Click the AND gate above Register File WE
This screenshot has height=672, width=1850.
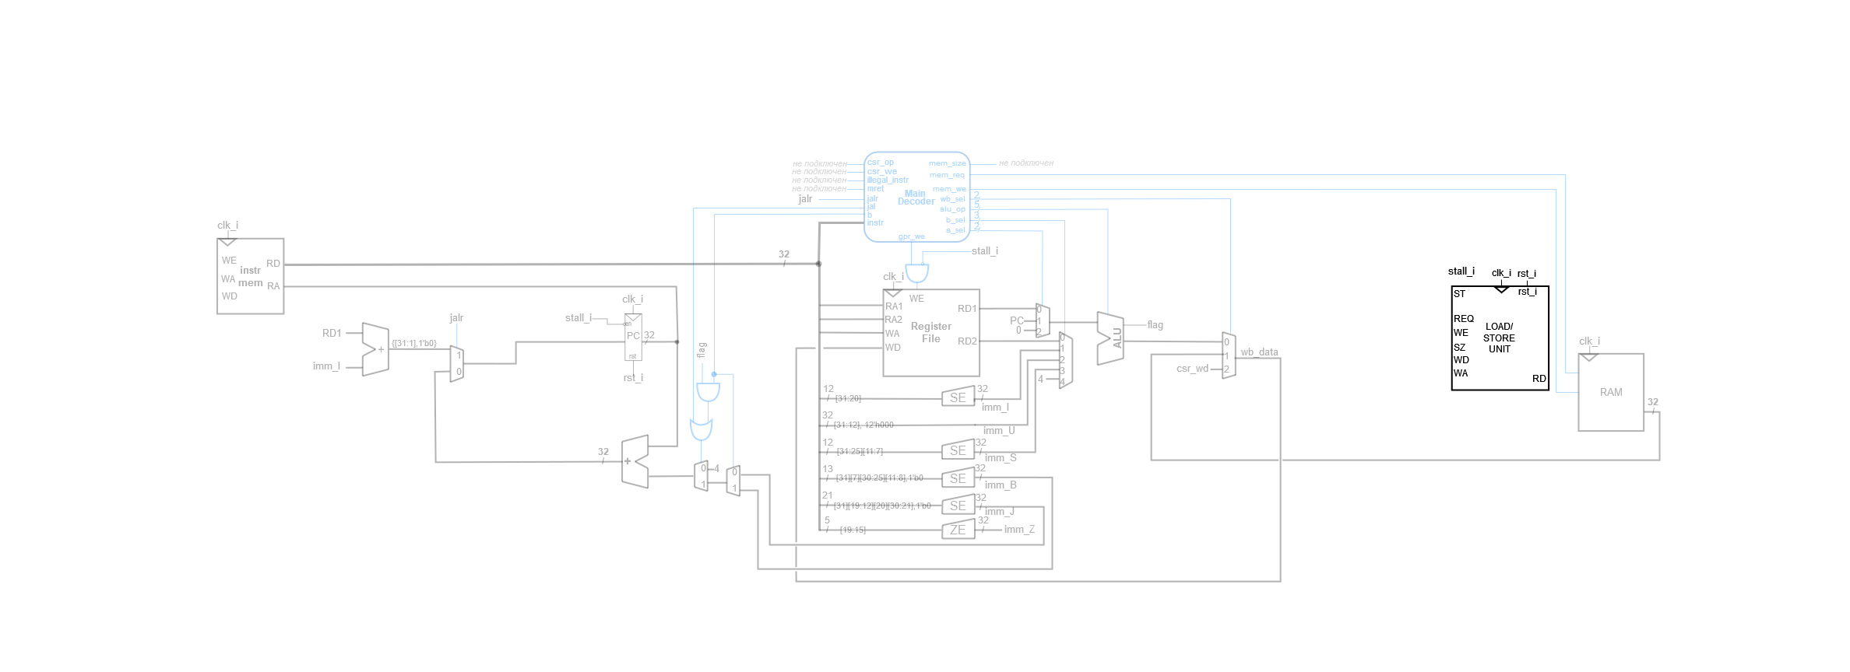(x=917, y=274)
